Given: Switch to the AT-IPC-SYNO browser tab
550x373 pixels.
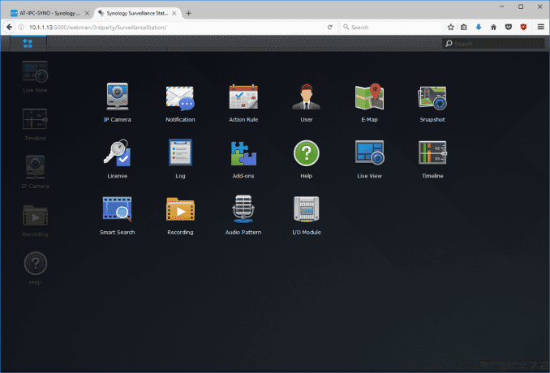Looking at the screenshot, I should pos(45,13).
